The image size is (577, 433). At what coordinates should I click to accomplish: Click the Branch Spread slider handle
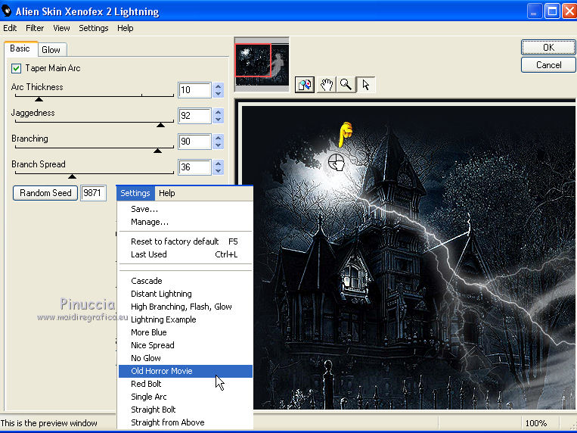tap(72, 176)
